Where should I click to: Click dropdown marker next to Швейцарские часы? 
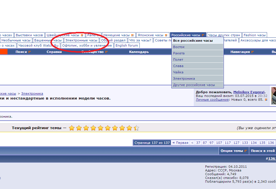coord(82,35)
